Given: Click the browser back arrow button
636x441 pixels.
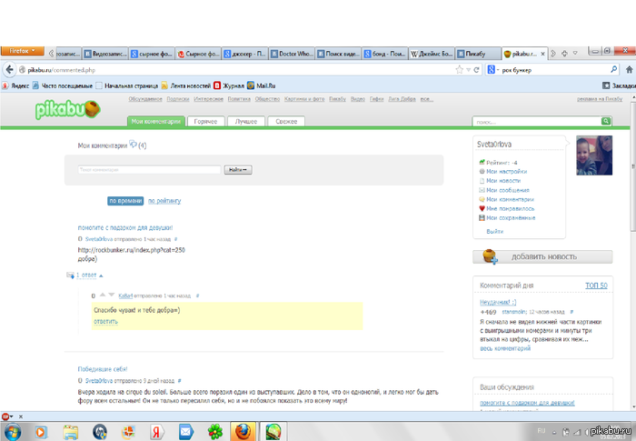Looking at the screenshot, I should point(9,69).
